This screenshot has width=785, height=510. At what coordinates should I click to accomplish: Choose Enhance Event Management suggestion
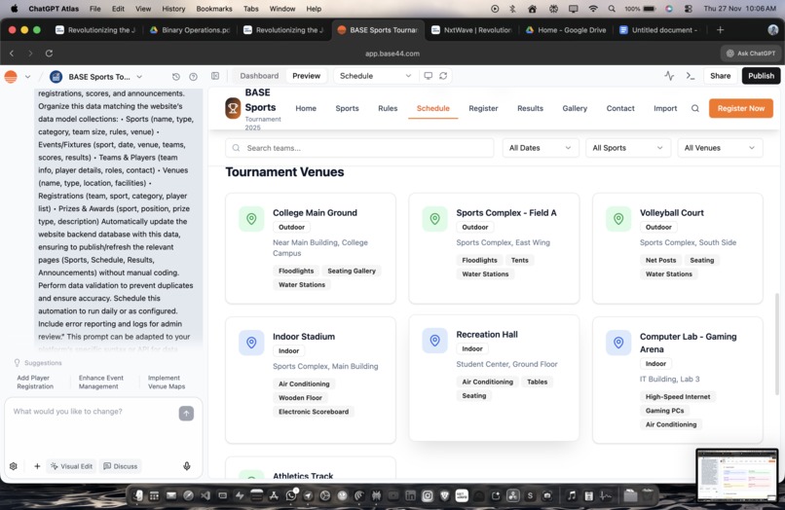coord(100,382)
